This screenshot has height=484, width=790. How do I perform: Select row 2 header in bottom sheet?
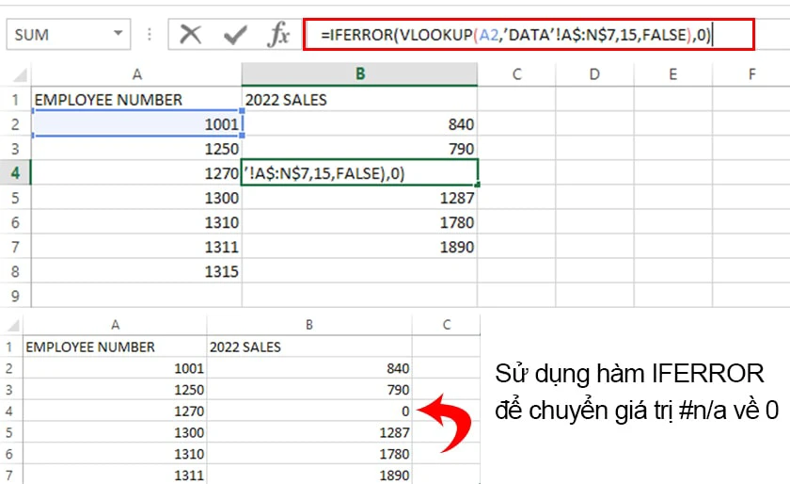pyautogui.click(x=9, y=368)
